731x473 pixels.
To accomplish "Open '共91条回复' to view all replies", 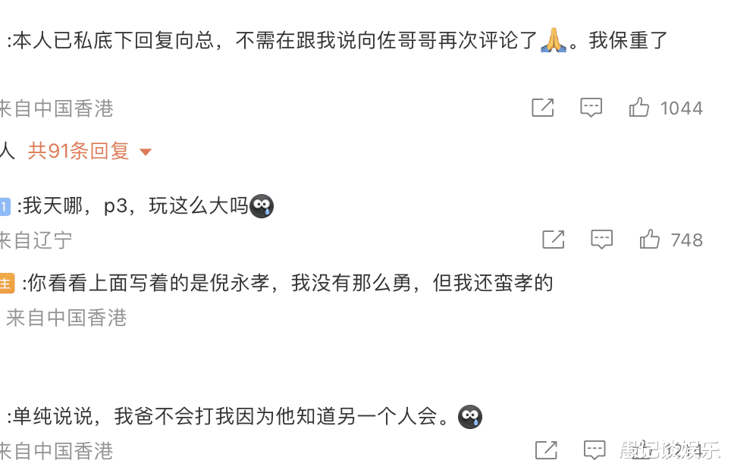I will tap(78, 151).
